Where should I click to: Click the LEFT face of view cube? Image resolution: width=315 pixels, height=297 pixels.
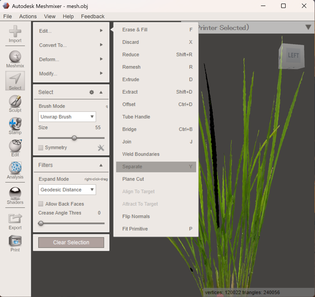(293, 55)
